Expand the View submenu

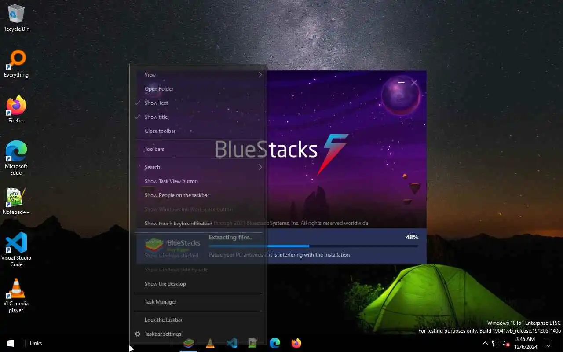[198, 75]
